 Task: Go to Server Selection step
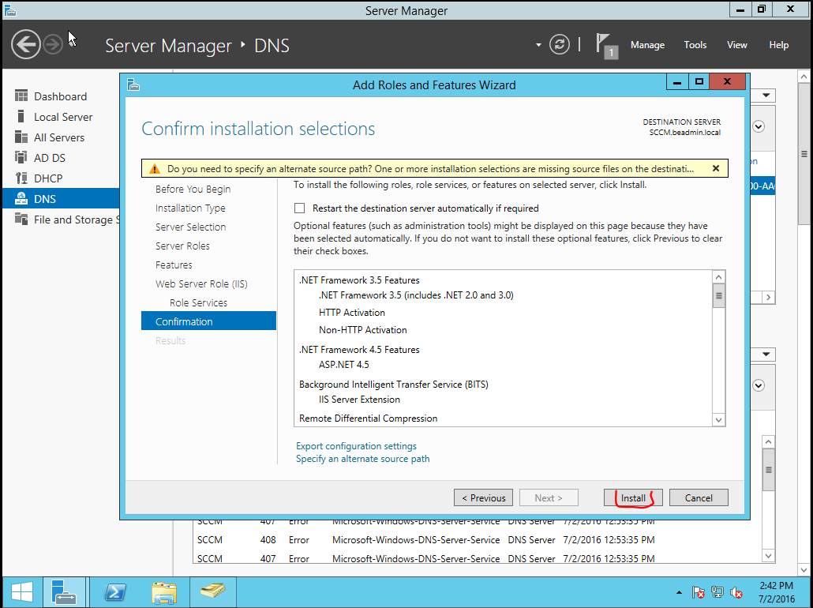click(x=190, y=227)
